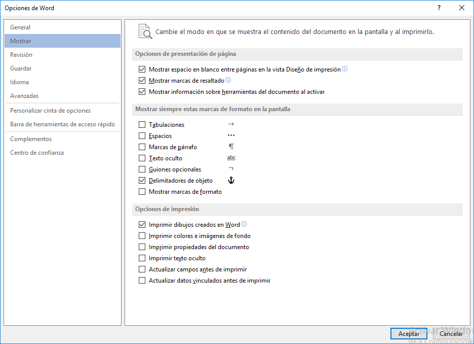Uncheck Delimitadores de objeto
This screenshot has height=344, width=474.
pos(142,181)
